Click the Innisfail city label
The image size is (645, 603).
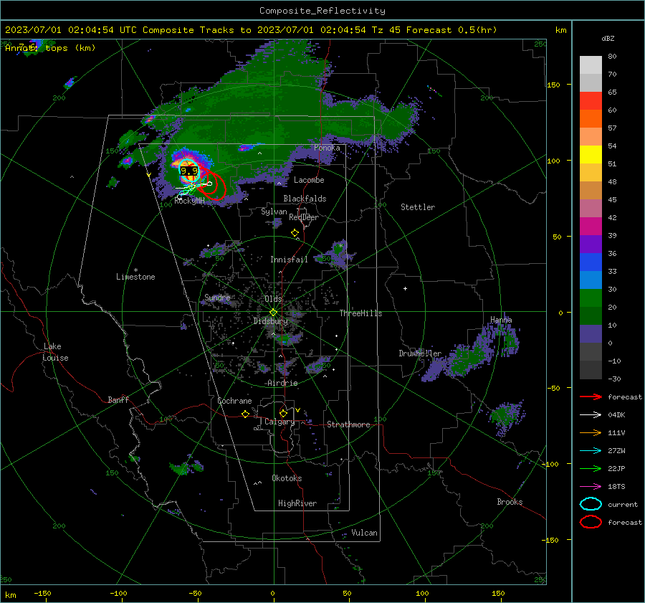[289, 260]
